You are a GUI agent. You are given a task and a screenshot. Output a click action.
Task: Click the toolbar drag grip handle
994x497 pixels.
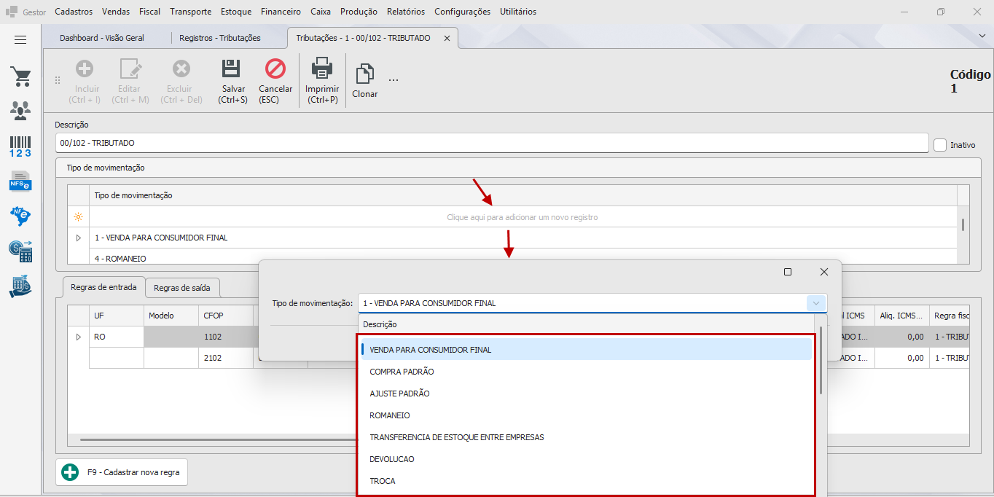58,80
